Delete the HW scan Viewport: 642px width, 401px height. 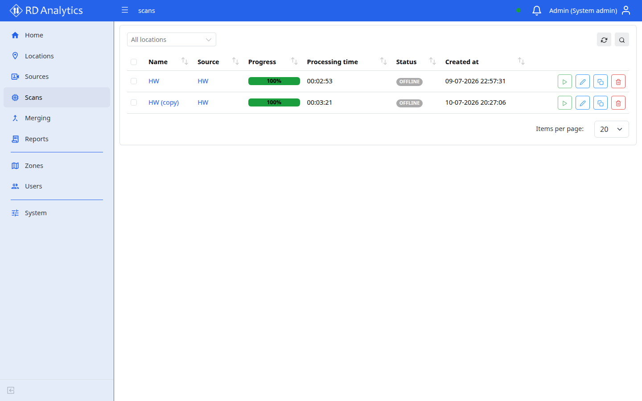tap(618, 82)
